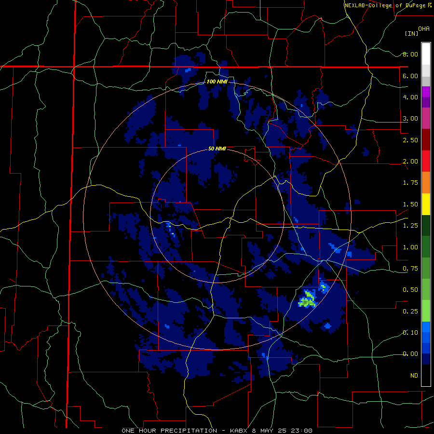Select the 1.50 legend value

coord(410,204)
